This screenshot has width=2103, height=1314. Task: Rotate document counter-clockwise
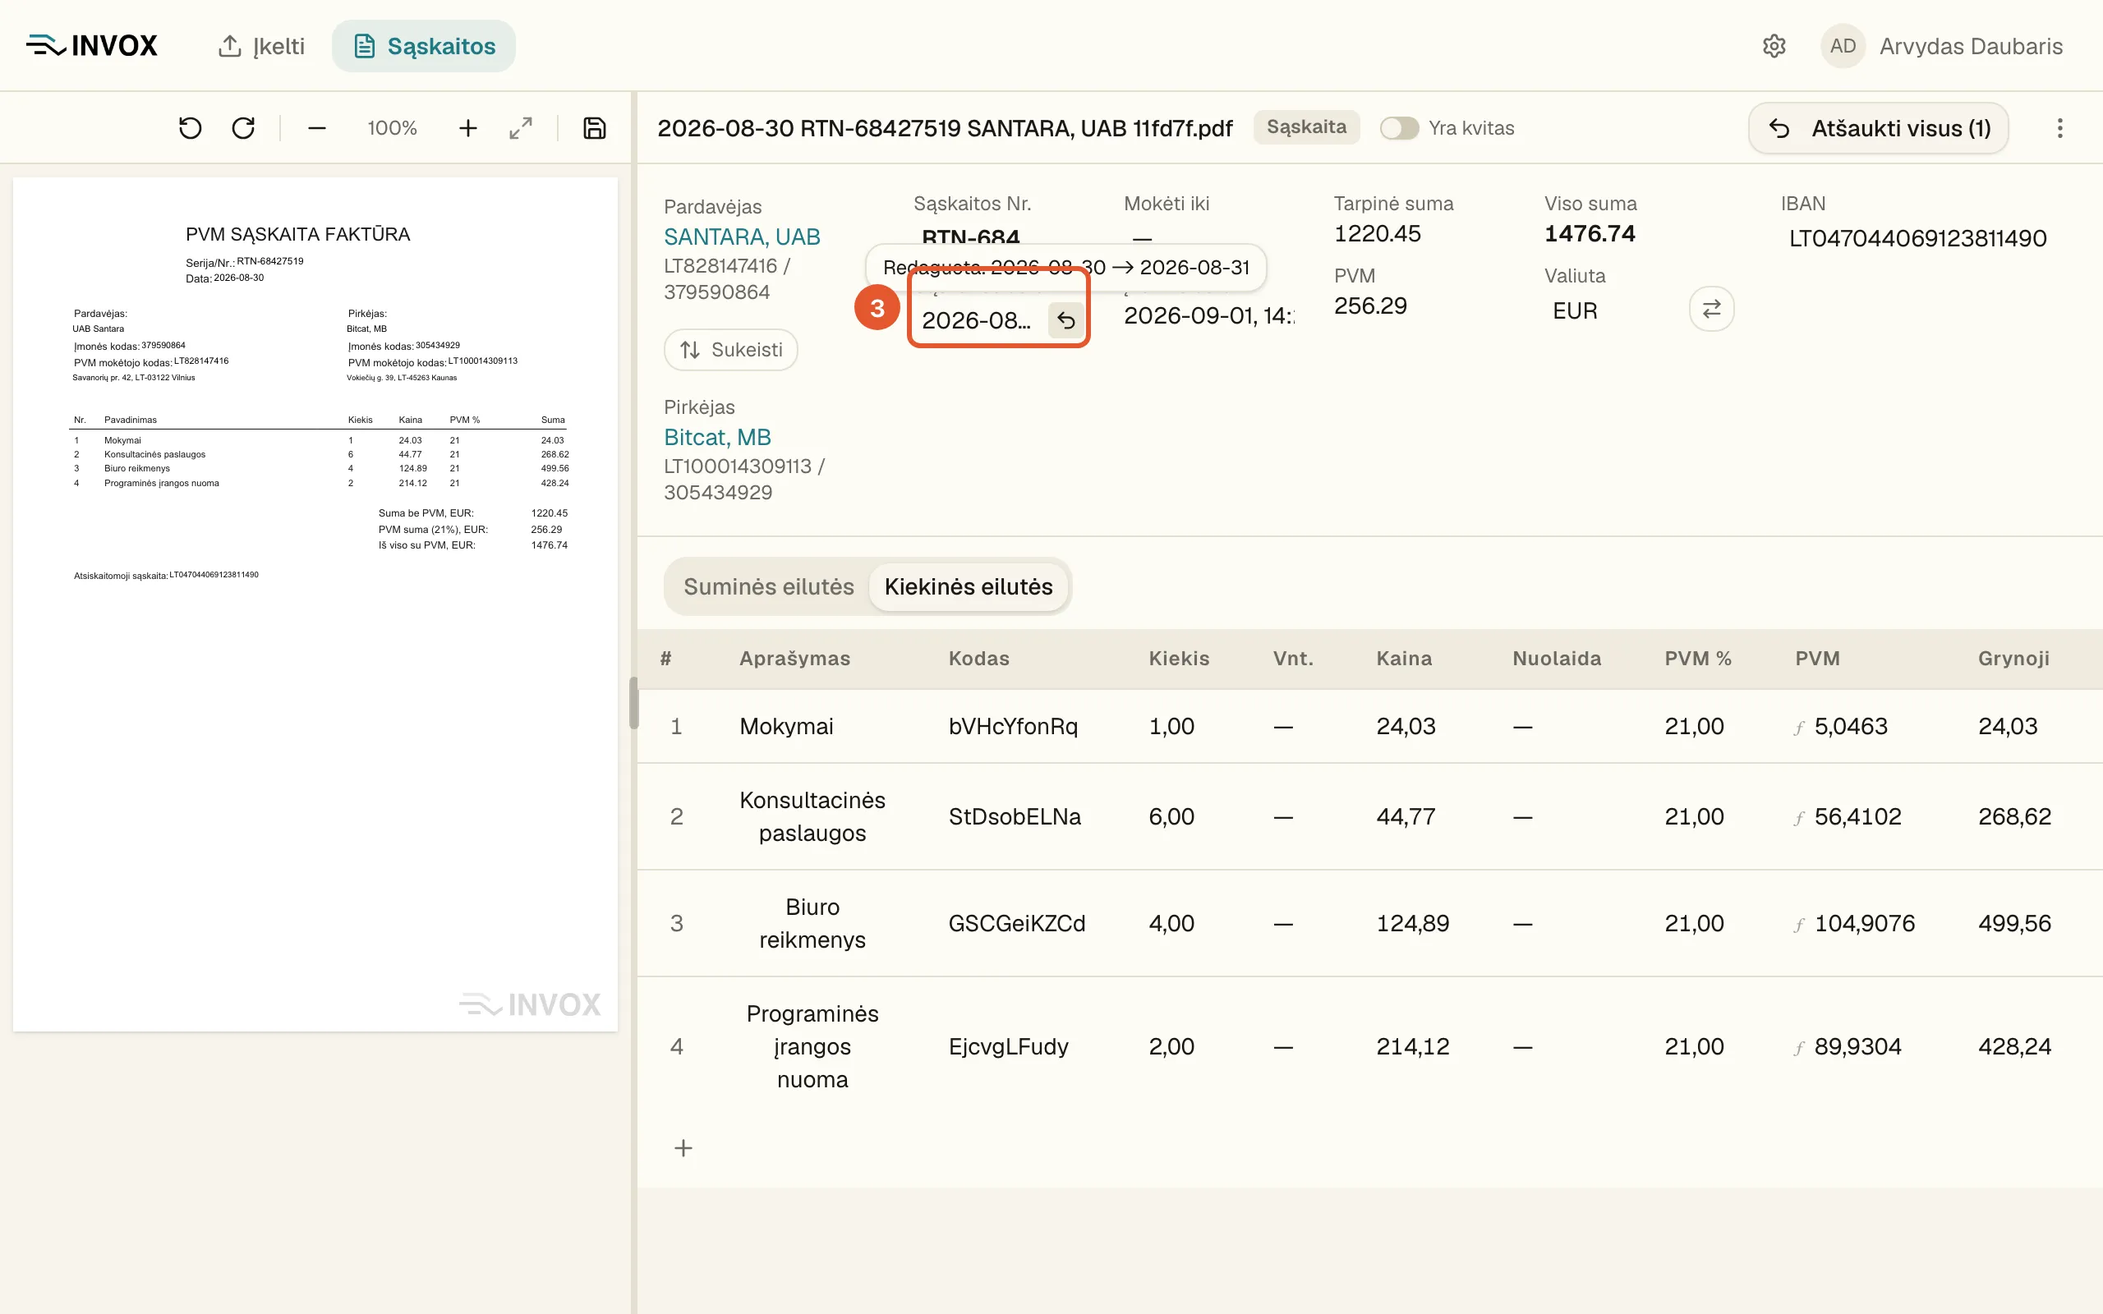click(x=191, y=129)
